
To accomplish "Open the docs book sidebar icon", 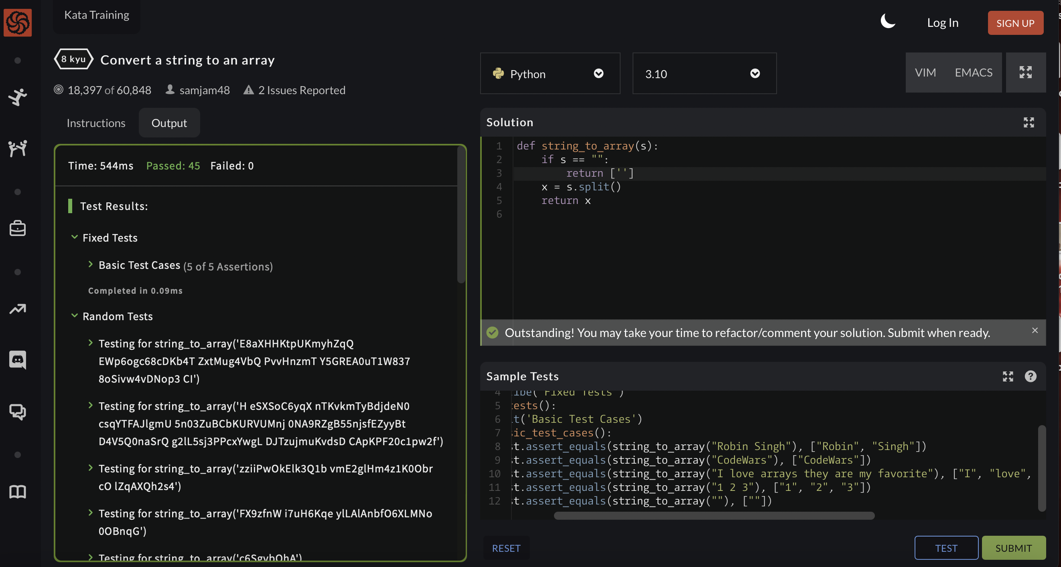I will tap(17, 491).
